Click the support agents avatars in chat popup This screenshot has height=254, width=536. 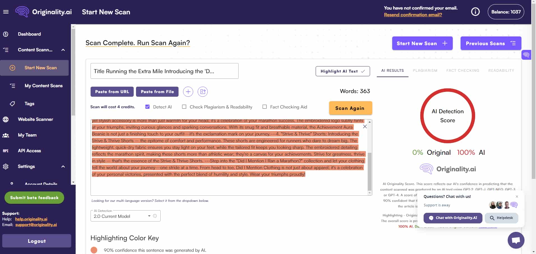click(x=503, y=205)
